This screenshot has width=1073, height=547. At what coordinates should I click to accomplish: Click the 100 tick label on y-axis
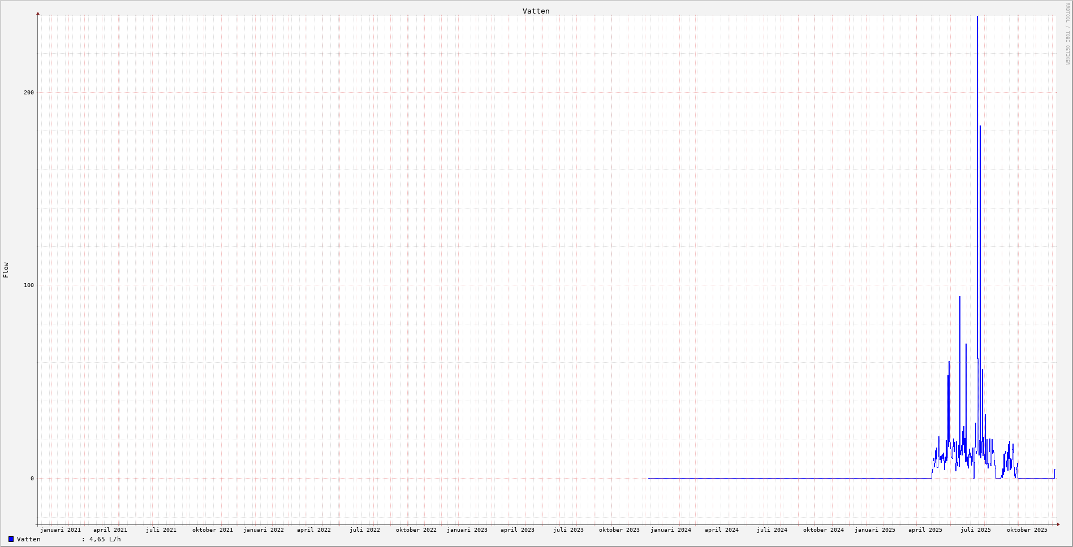[x=29, y=285]
